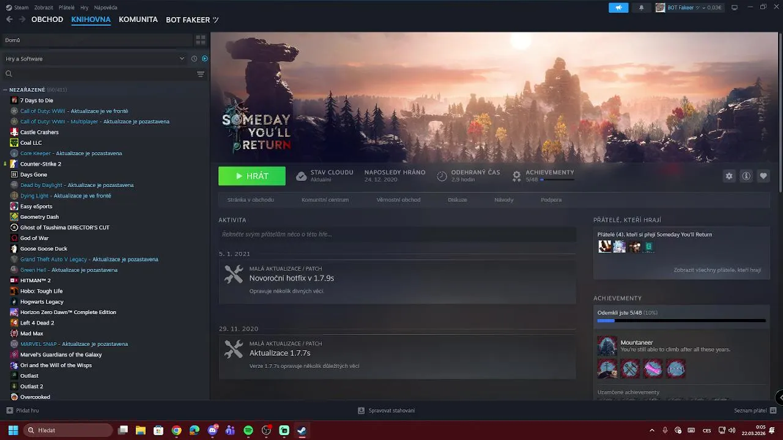Open Spotify from Windows taskbar
Viewport: 783px width, 440px height.
[248, 430]
